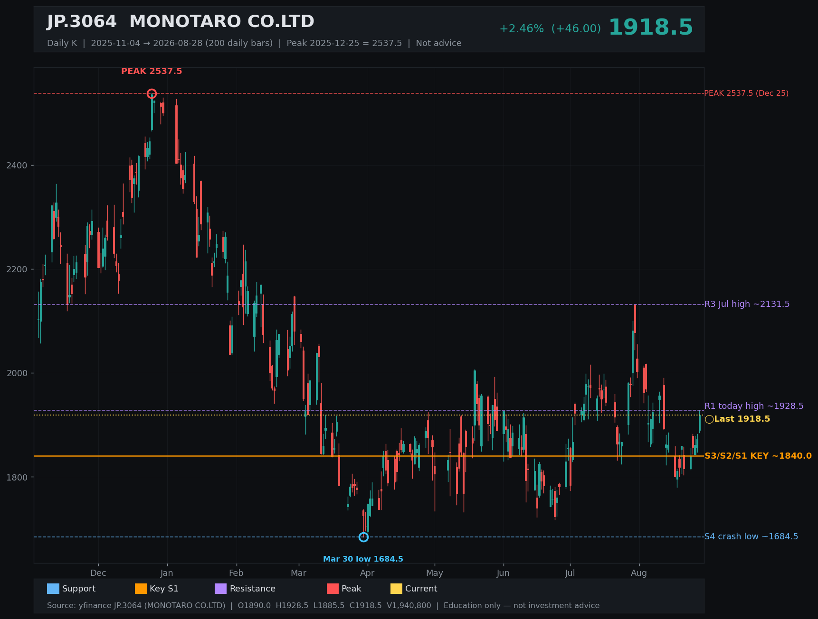Click the blue Support legend swatch

pos(53,589)
